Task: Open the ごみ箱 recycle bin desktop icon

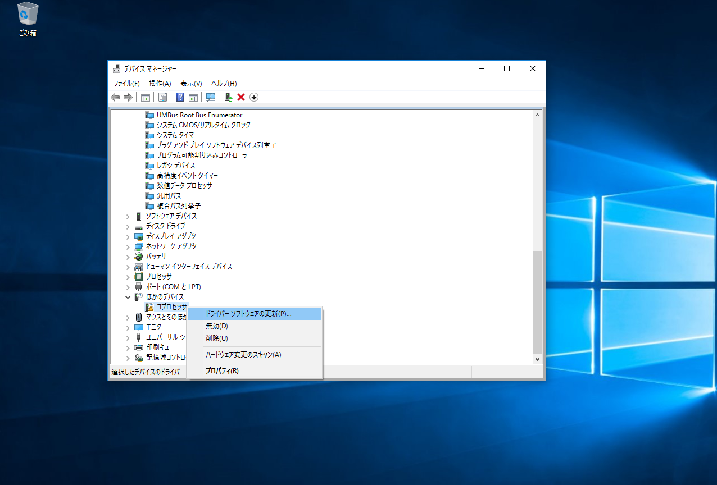Action: [28, 20]
